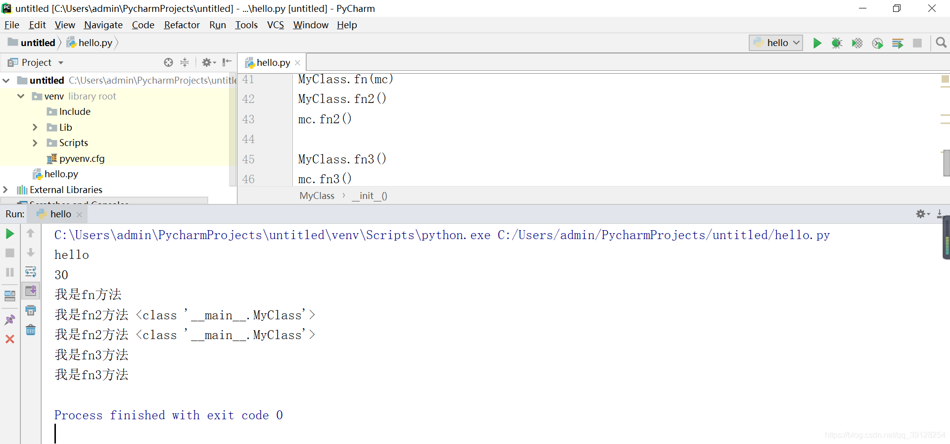Click the trash icon to clear console output
The image size is (950, 444).
tap(31, 330)
